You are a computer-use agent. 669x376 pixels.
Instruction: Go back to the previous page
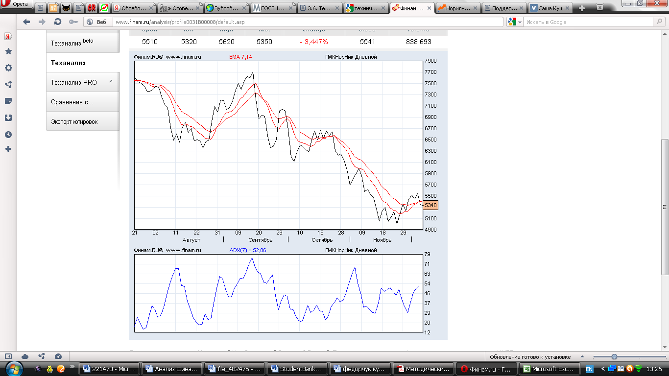(26, 22)
